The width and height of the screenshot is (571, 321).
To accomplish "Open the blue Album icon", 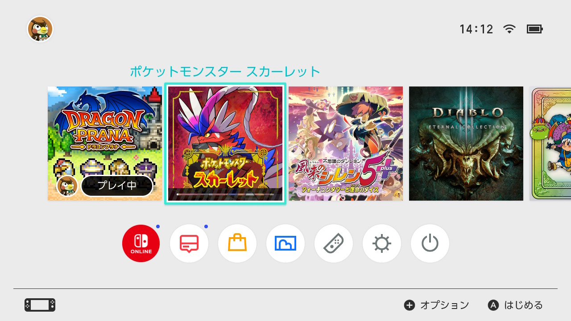I will pos(285,243).
